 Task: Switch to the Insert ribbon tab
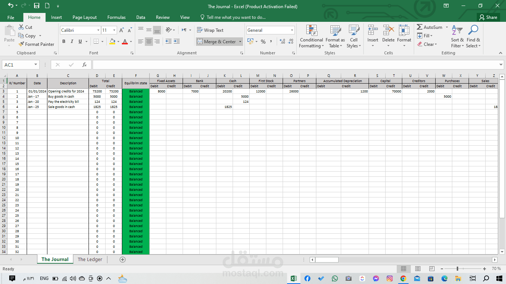[x=56, y=17]
